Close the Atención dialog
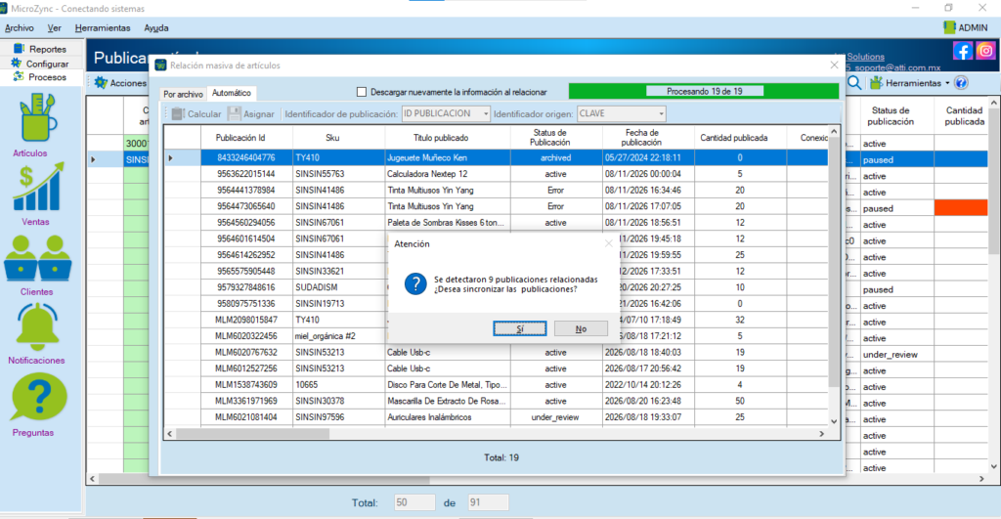Viewport: 1001px width, 519px height. 608,243
